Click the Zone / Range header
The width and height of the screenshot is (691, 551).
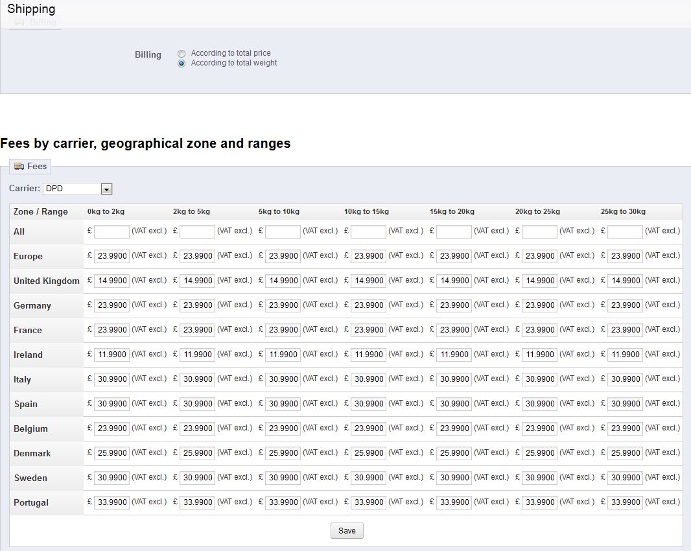coord(41,211)
